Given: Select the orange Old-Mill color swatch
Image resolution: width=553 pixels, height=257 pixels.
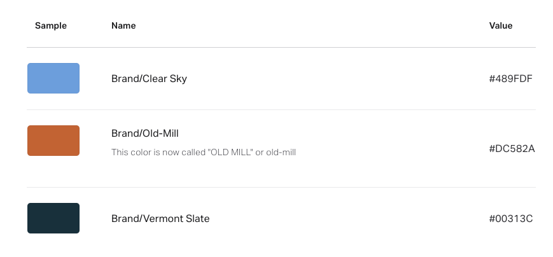Looking at the screenshot, I should click(53, 141).
